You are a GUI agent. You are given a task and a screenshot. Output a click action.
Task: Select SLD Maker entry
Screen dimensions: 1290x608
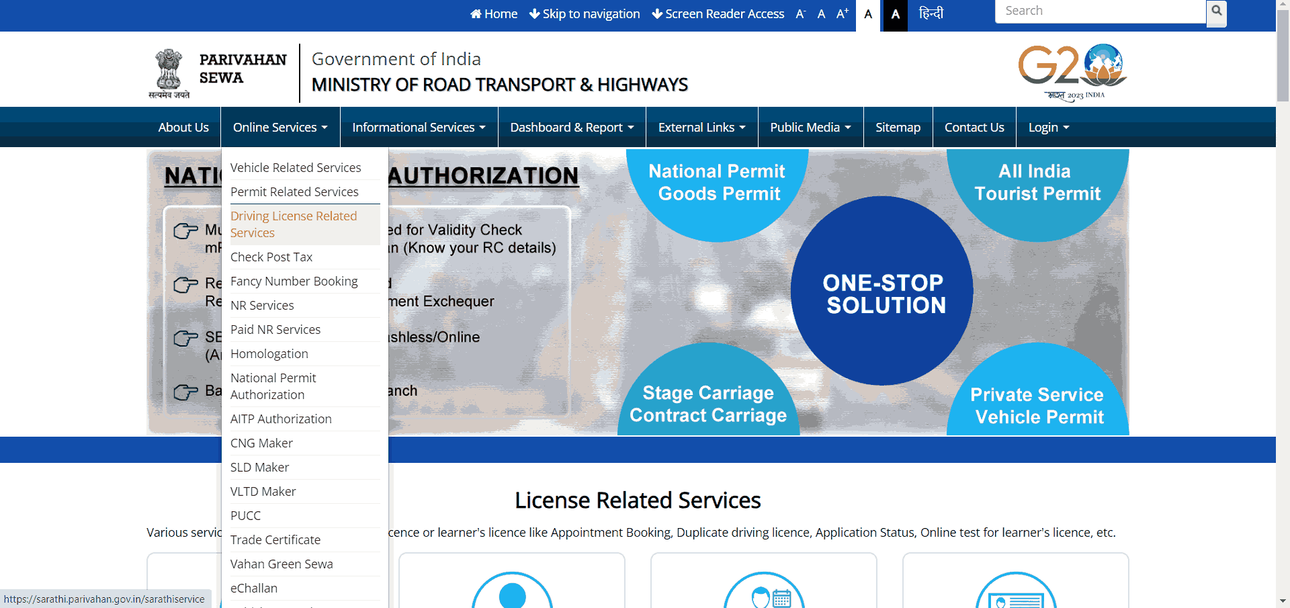[305, 468]
